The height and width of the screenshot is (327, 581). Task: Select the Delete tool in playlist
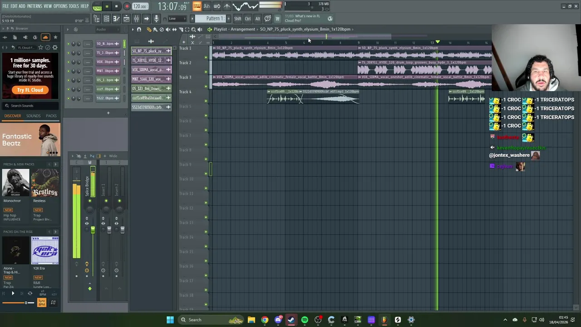pos(162,30)
